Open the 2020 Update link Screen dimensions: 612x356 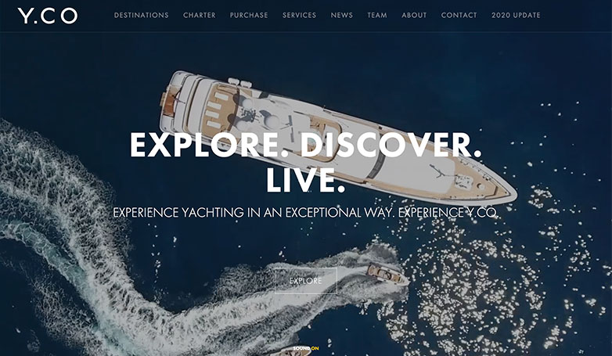coord(516,15)
